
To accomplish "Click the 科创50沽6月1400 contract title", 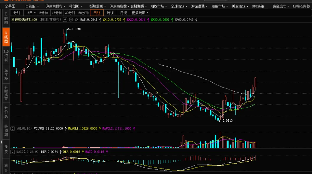I will point(24,20).
